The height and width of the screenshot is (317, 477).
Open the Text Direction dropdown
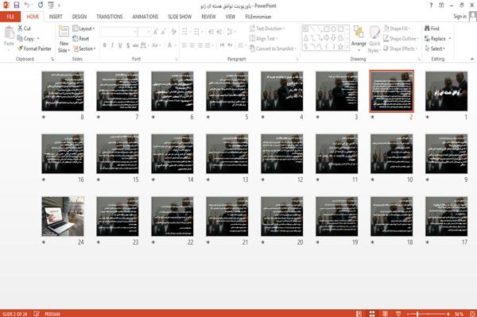[267, 29]
